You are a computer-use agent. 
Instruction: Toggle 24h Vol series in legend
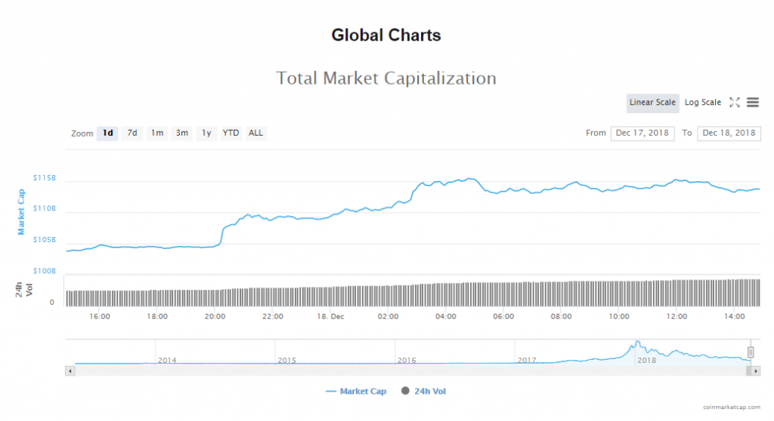point(429,391)
